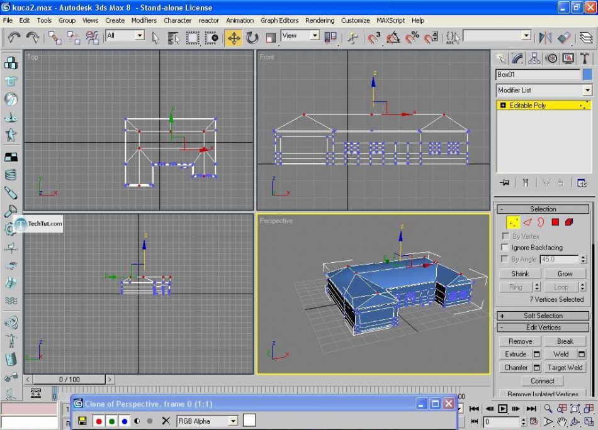Select Element sub-object level icon

point(569,222)
